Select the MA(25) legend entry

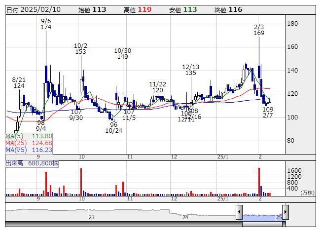(29, 143)
